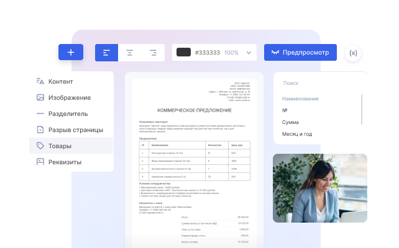Image resolution: width=399 pixels, height=248 pixels.
Task: Open color picker via dark swatch
Action: (x=183, y=52)
